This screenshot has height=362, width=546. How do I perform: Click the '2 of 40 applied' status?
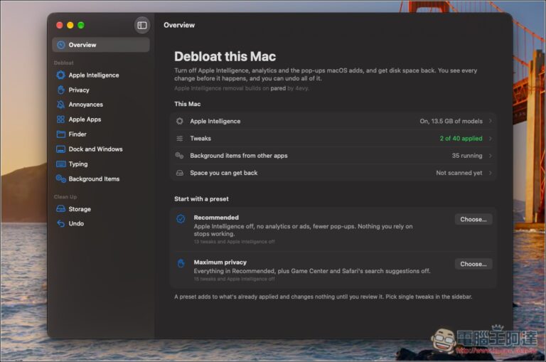pos(461,138)
